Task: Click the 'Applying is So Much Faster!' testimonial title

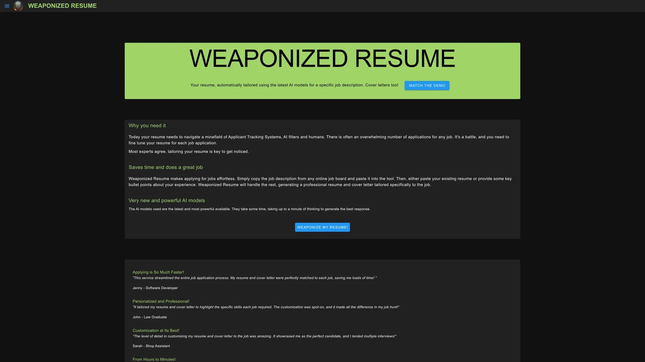Action: pyautogui.click(x=158, y=272)
